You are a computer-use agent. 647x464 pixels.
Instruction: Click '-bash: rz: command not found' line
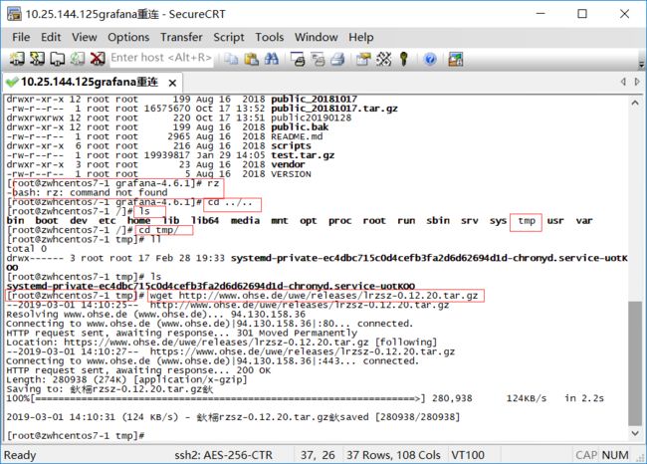click(x=87, y=193)
